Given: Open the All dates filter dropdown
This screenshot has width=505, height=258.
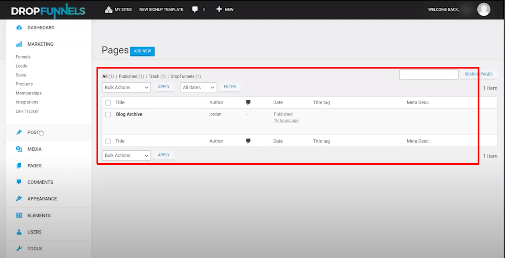Looking at the screenshot, I should [x=198, y=87].
